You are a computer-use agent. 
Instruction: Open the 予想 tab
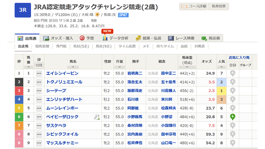point(88,38)
